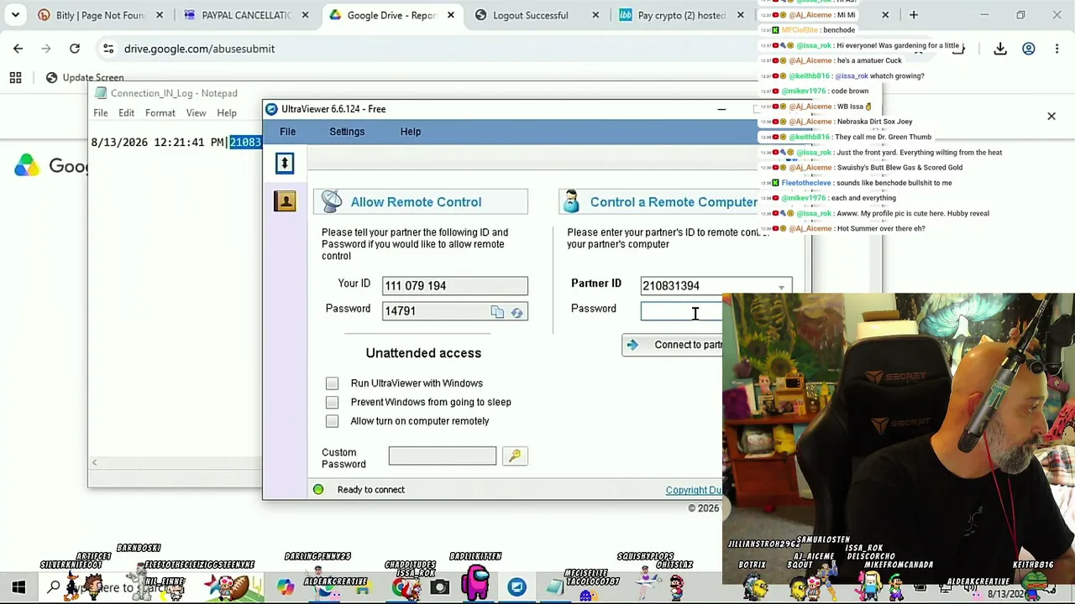Open the camera app on the taskbar

pos(439,587)
